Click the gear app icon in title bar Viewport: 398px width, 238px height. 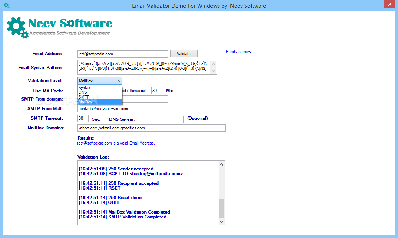point(7,5)
